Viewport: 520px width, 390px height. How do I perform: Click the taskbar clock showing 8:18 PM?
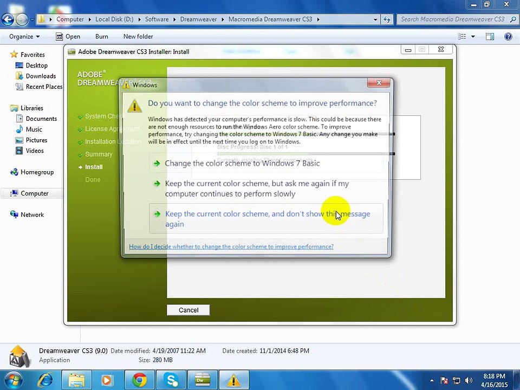pyautogui.click(x=494, y=380)
